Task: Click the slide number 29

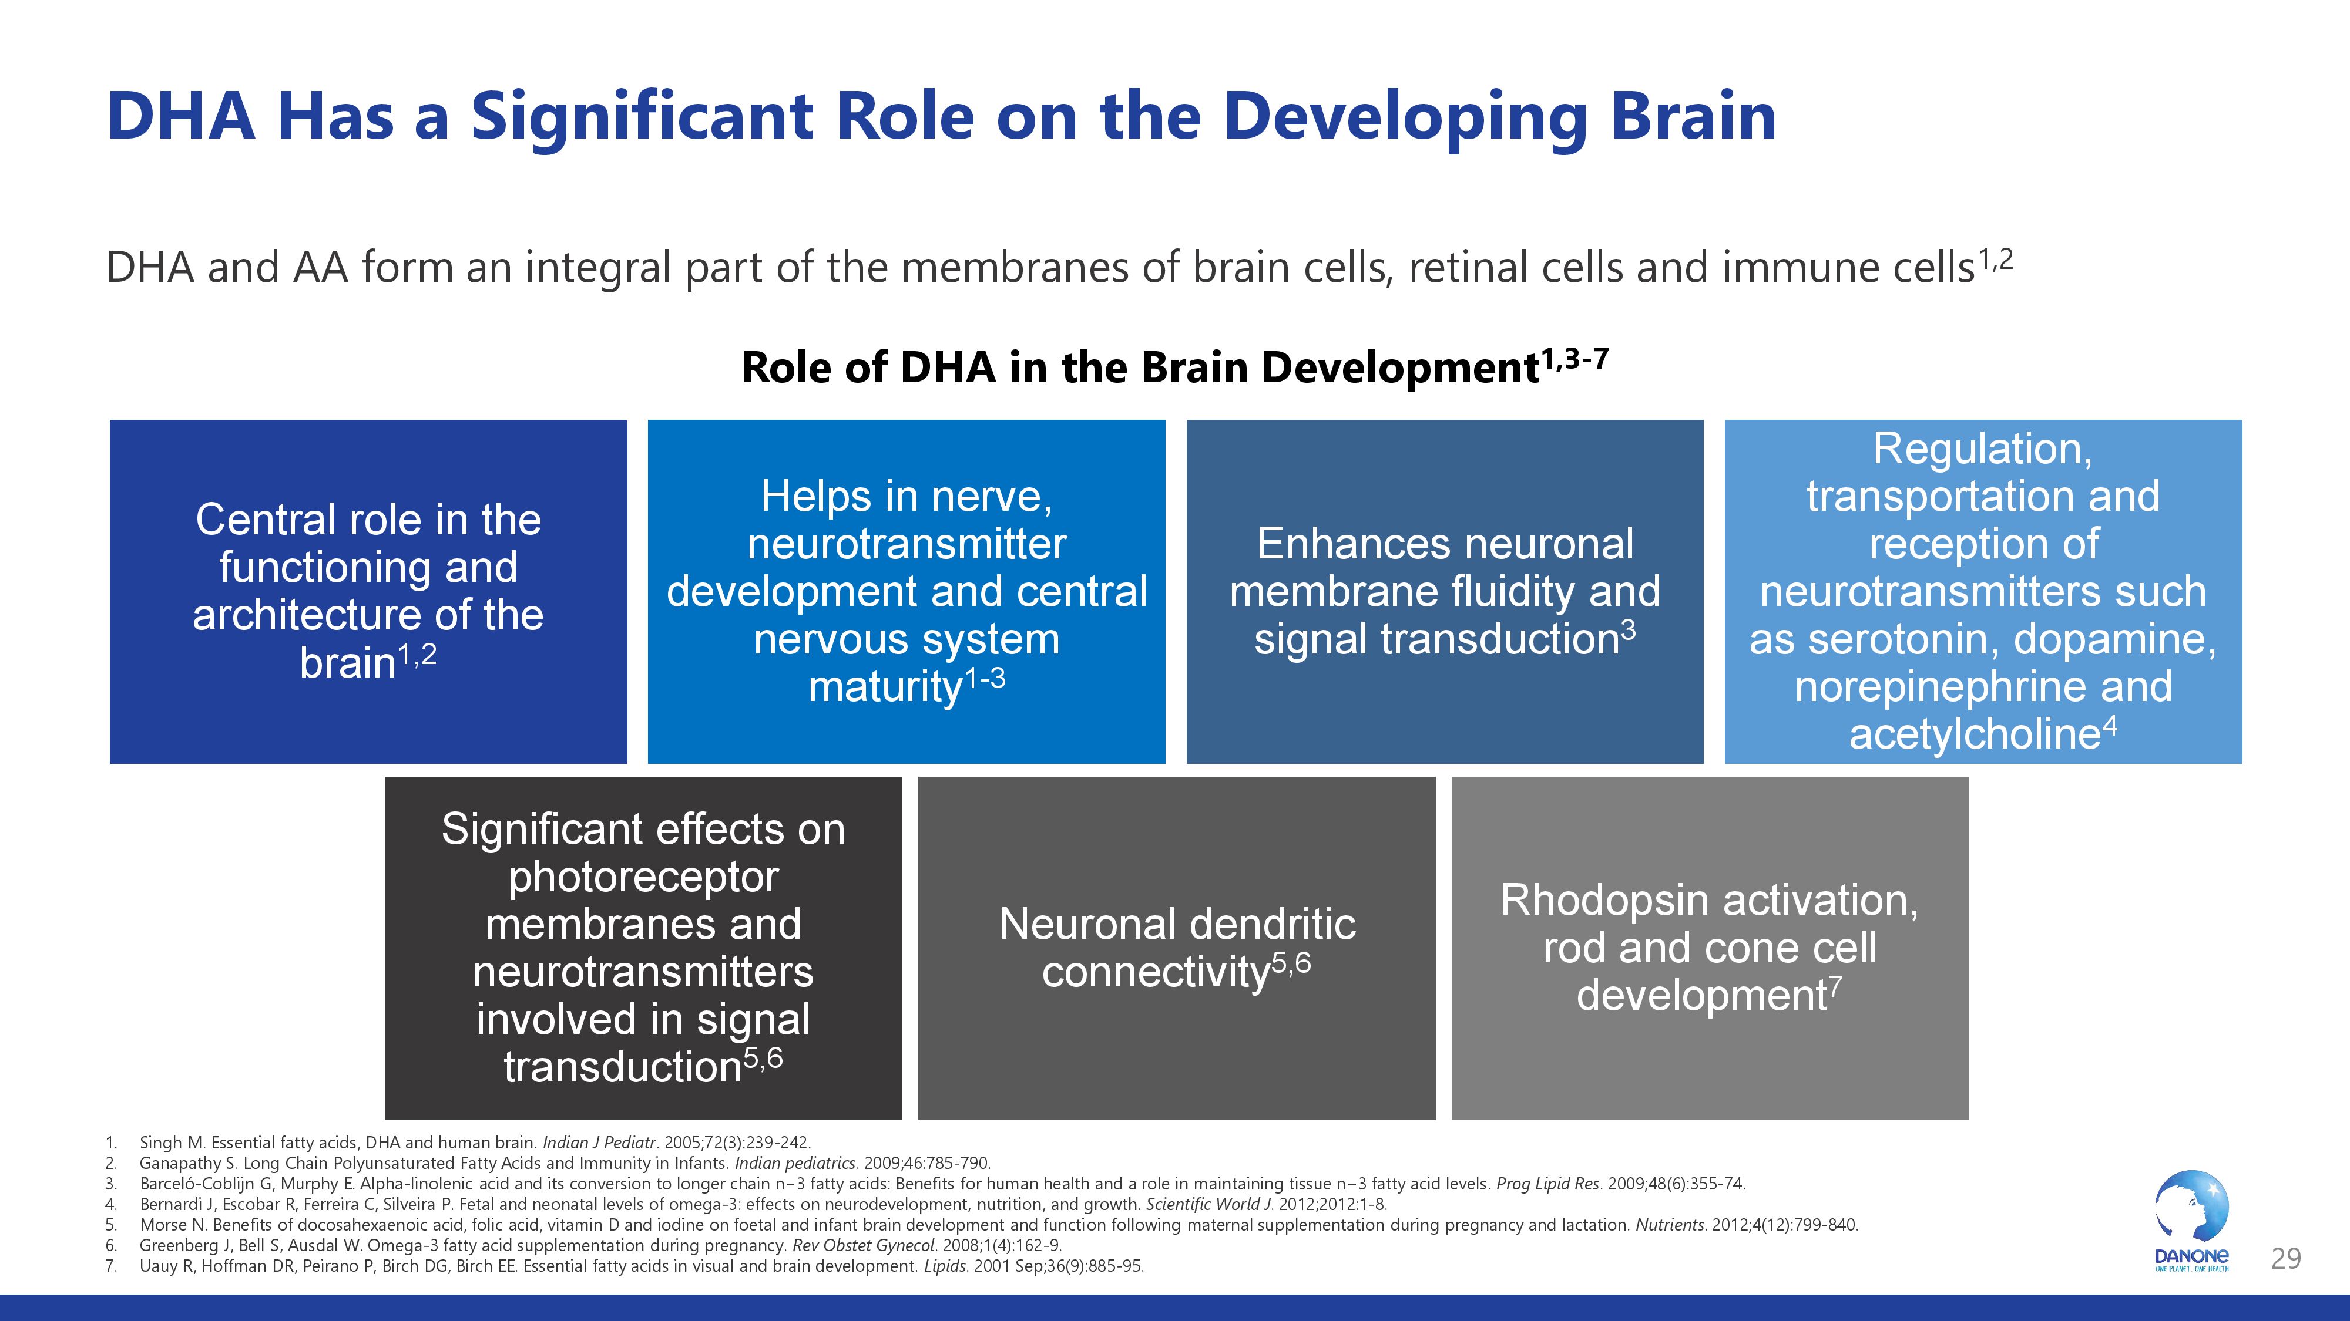Action: click(2285, 1259)
